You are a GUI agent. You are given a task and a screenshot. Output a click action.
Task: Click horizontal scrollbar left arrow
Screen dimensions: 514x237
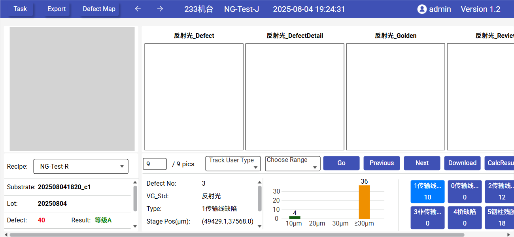click(6, 235)
